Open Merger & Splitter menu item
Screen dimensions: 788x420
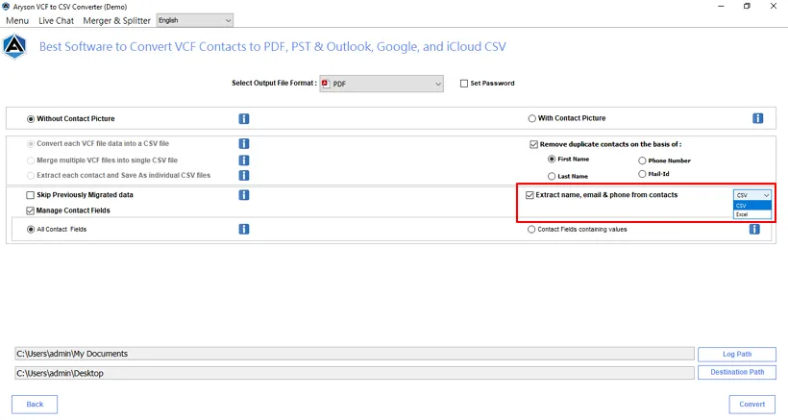(x=116, y=20)
